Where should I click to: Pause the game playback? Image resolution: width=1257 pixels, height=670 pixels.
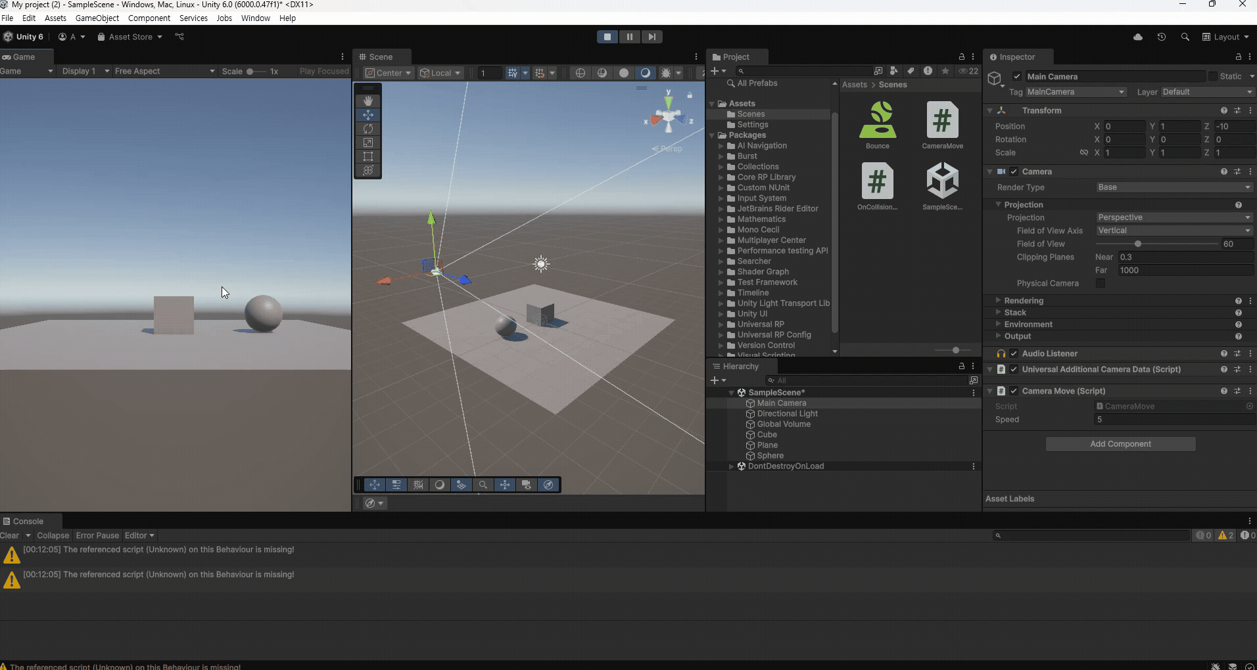click(629, 37)
